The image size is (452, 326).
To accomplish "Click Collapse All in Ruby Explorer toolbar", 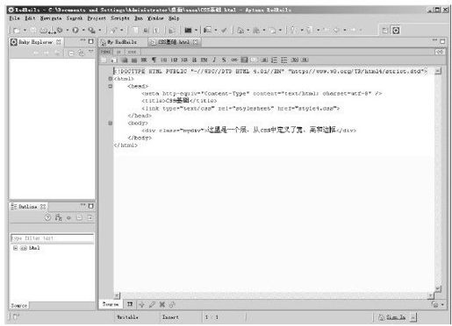I will click(x=71, y=53).
